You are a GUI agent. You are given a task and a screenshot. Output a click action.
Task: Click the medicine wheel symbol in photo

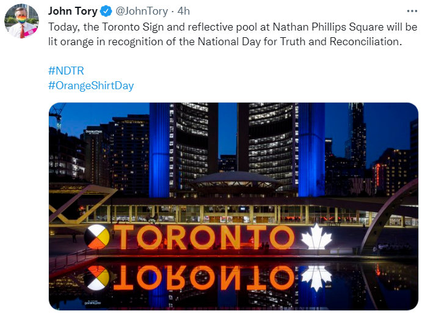(x=97, y=236)
